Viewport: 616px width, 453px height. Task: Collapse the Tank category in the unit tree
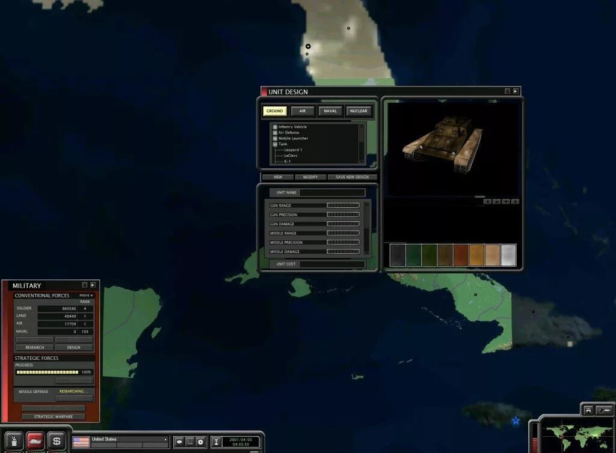click(x=274, y=144)
